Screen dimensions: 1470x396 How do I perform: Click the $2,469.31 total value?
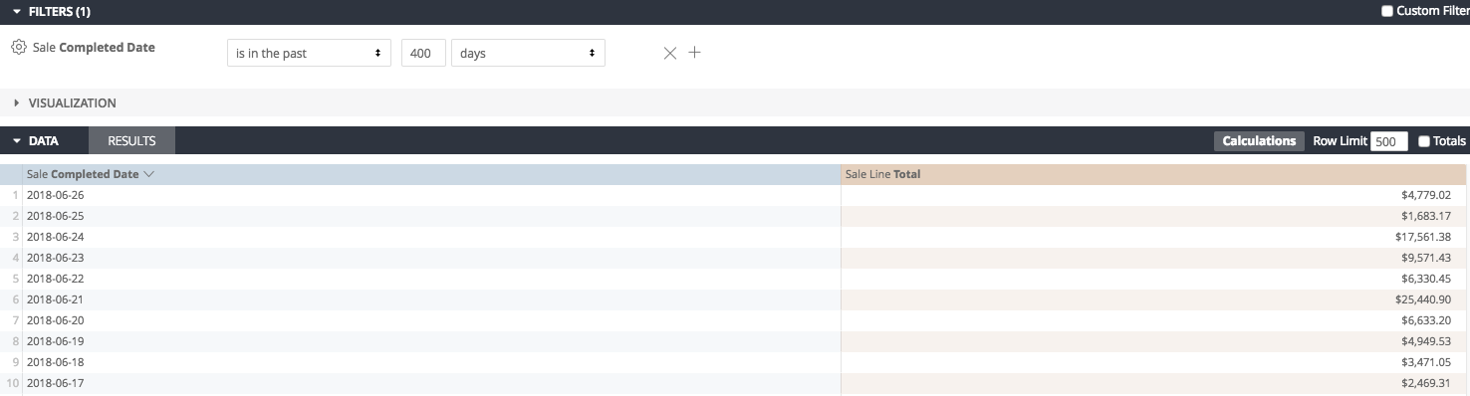[1426, 383]
